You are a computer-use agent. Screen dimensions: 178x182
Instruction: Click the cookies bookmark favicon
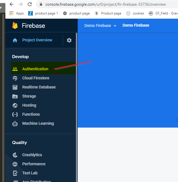128,13
